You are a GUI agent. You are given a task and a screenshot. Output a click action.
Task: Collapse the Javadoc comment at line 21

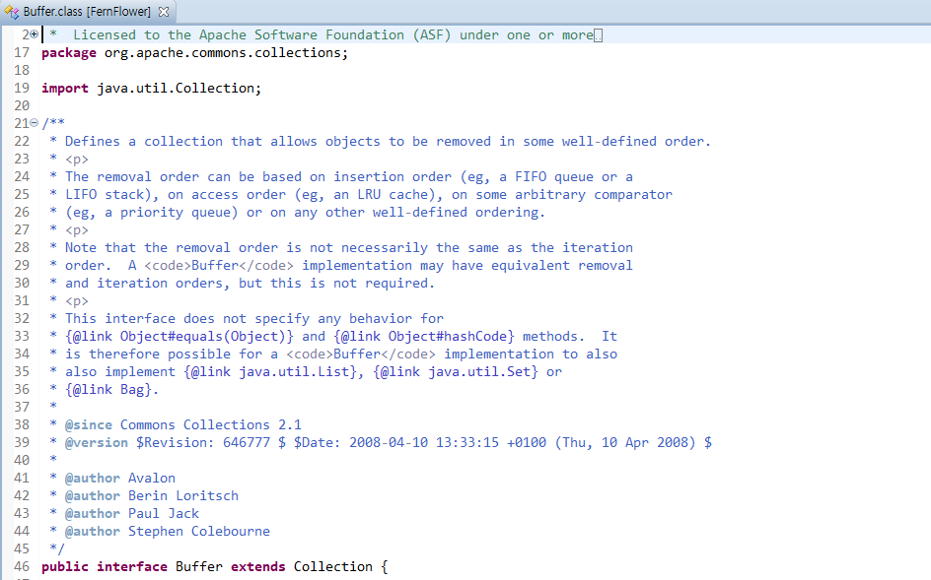point(35,123)
